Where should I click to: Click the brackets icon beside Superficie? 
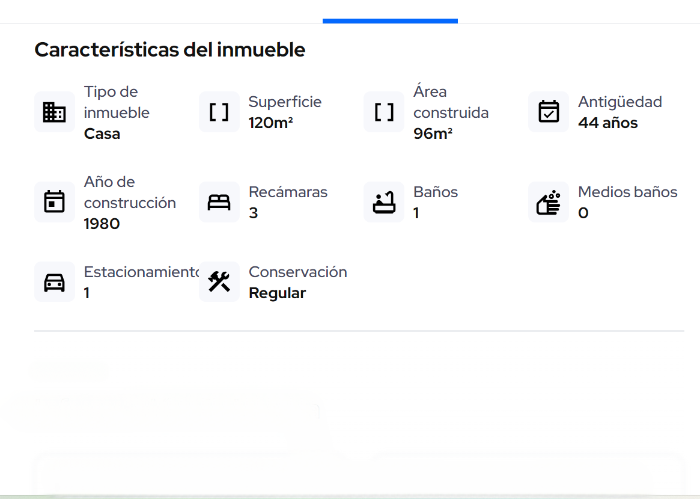click(219, 112)
